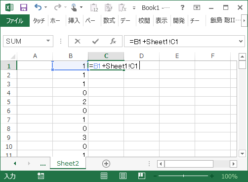Viewport: 248px width, 182px height.
Task: Cancel the formula entry with X
Action: [x=78, y=41]
